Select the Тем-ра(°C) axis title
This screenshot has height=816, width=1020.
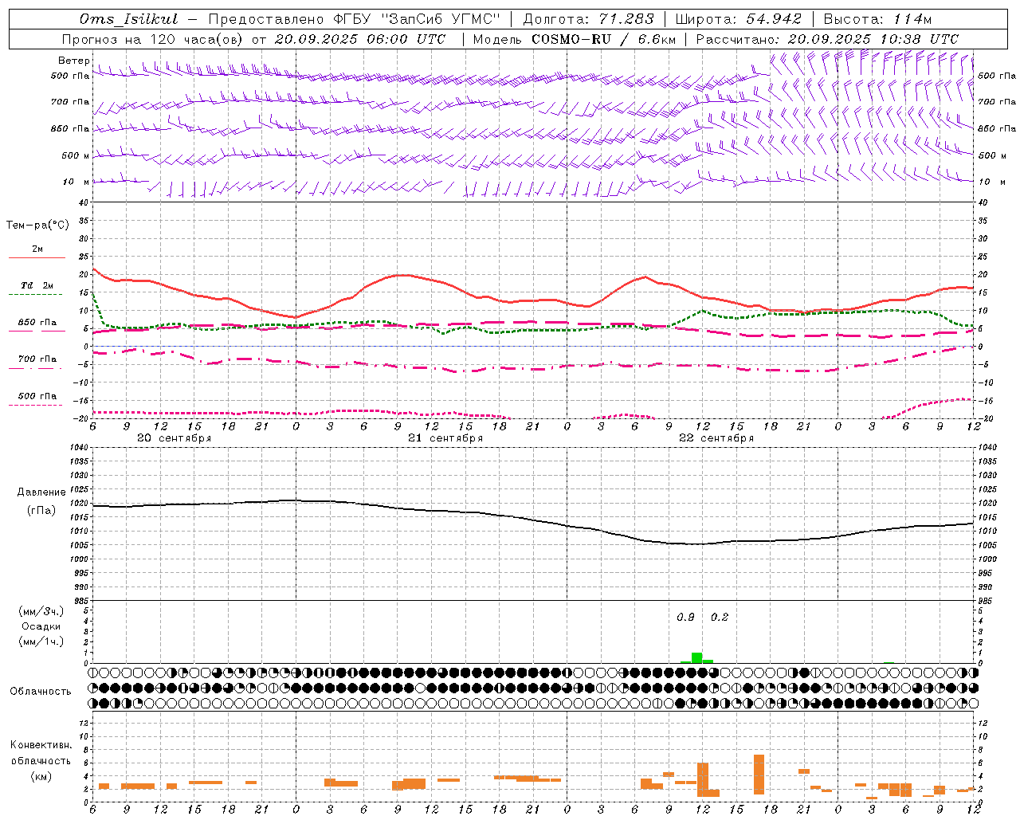click(x=37, y=226)
